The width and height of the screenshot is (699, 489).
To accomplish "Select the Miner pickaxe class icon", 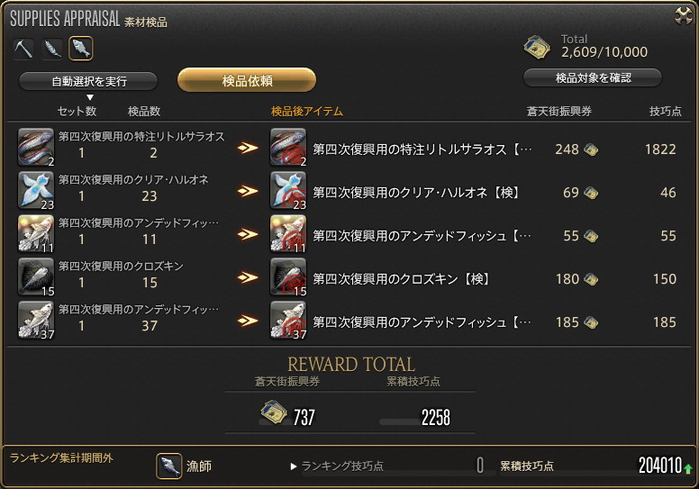I will coord(23,48).
